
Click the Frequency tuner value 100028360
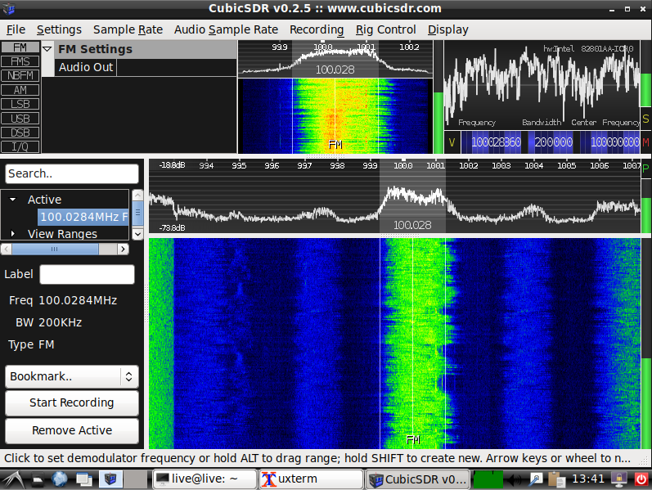(x=496, y=142)
